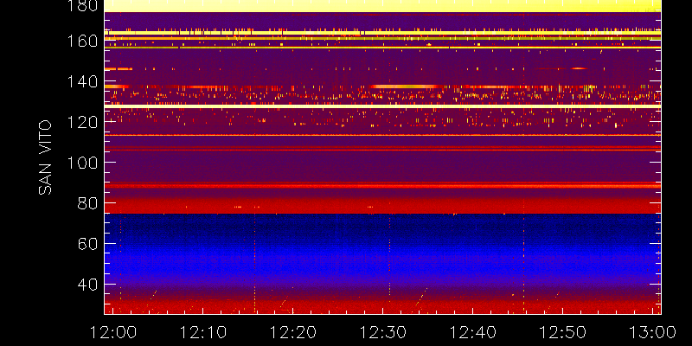Image resolution: width=692 pixels, height=346 pixels.
Task: Click the 160 frequency axis label
Action: (x=82, y=41)
